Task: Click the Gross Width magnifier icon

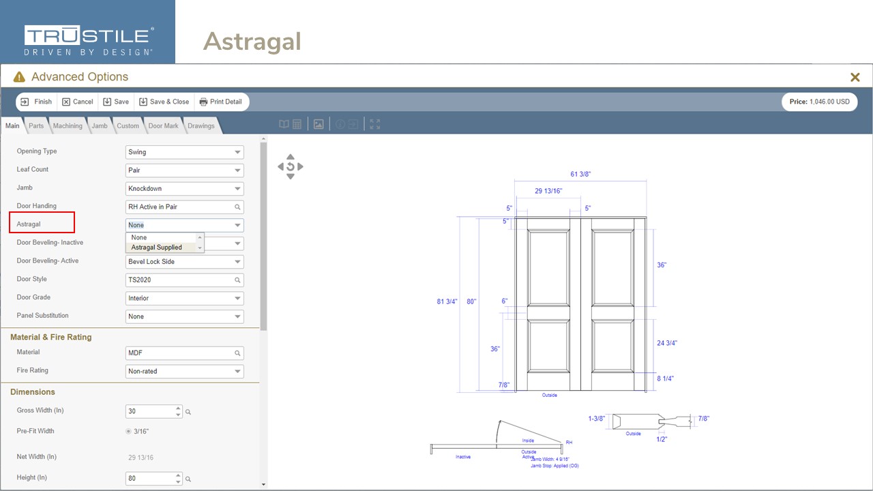Action: (x=189, y=412)
